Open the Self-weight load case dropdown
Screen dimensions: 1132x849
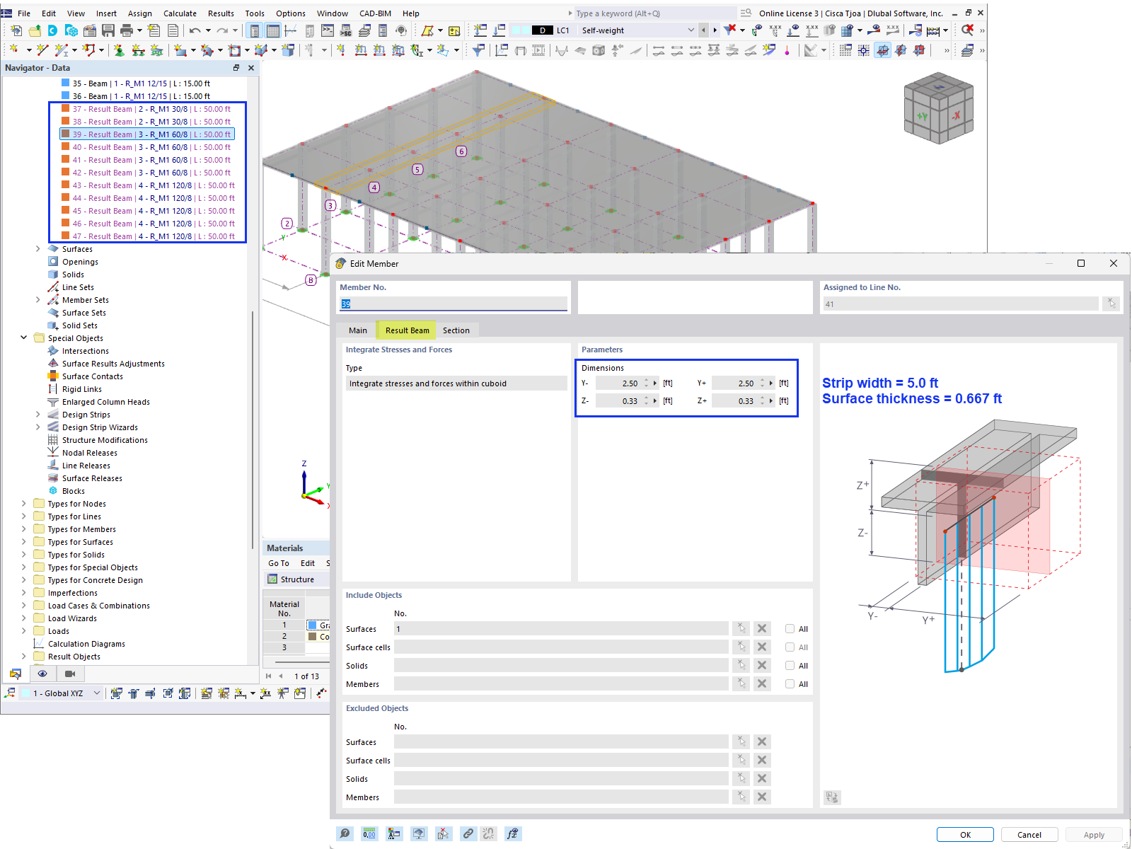tap(691, 30)
